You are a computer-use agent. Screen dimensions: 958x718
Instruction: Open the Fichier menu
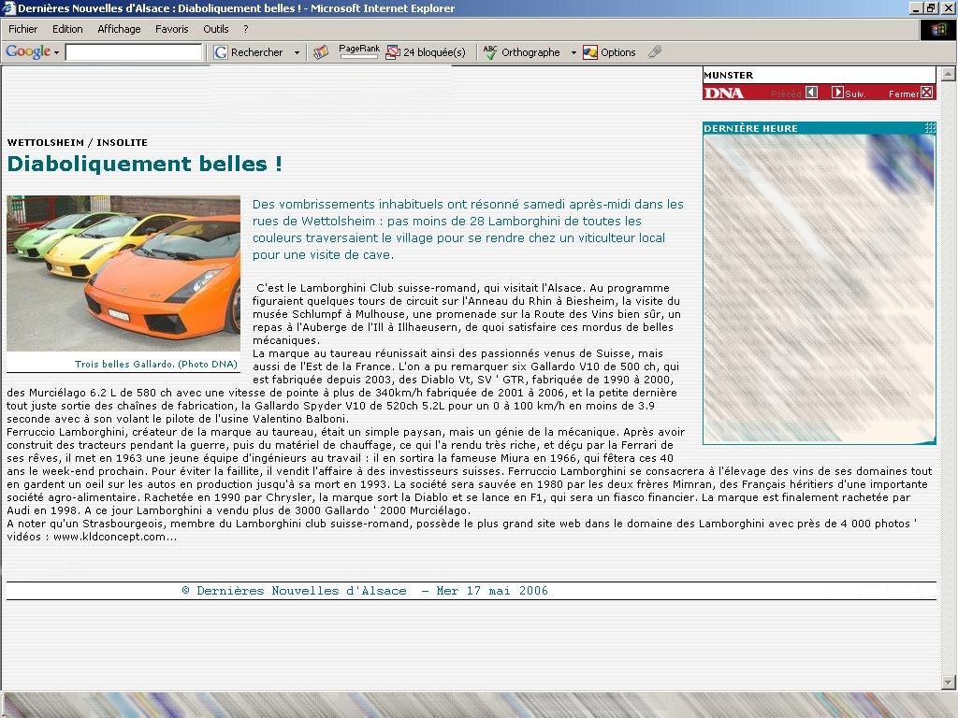(x=22, y=29)
